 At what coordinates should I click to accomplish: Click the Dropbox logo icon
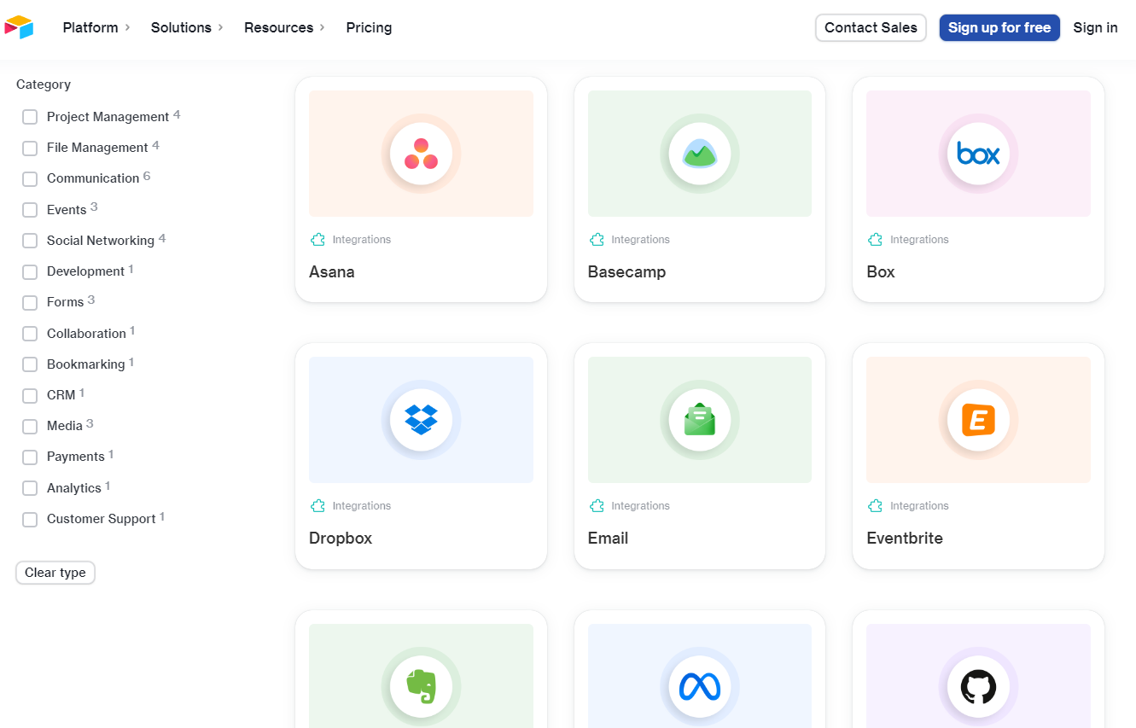[421, 420]
